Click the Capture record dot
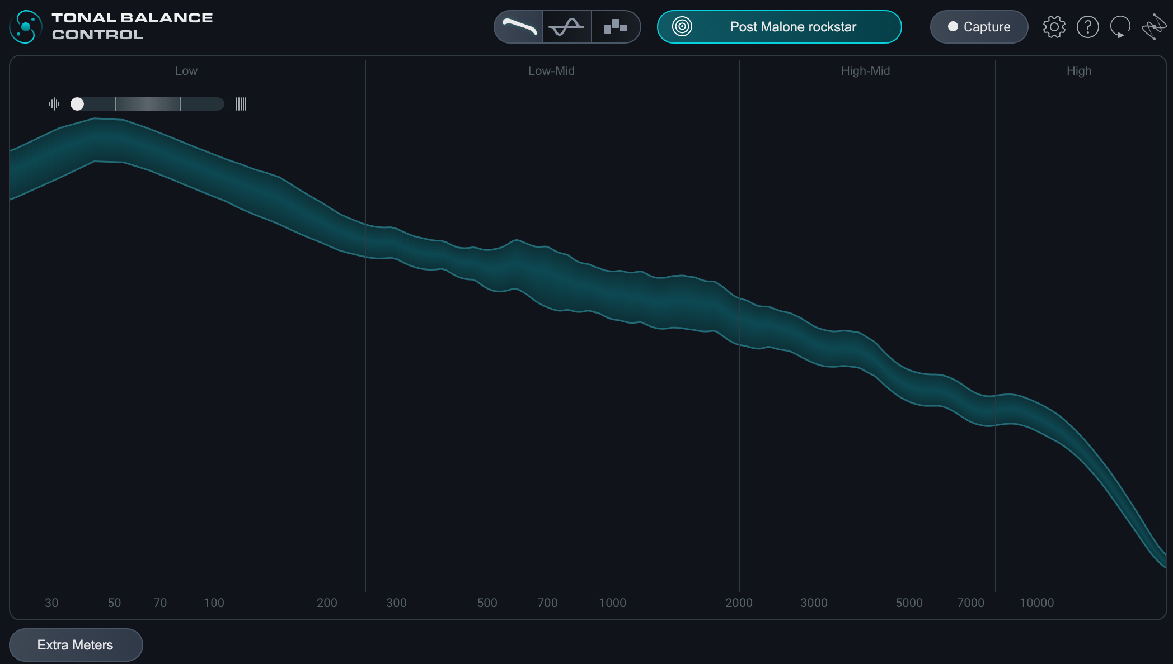The height and width of the screenshot is (664, 1173). coord(953,27)
